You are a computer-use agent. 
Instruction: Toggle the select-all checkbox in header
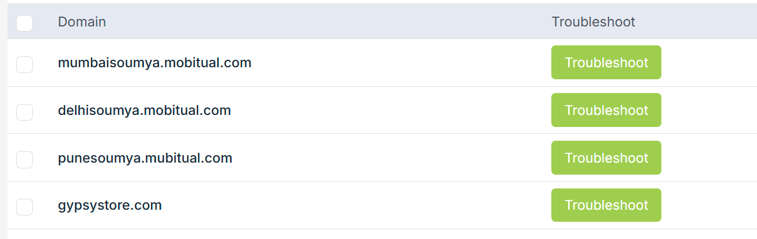(x=24, y=23)
